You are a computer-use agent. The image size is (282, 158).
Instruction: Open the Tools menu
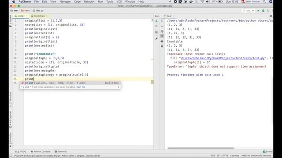click(110, 2)
